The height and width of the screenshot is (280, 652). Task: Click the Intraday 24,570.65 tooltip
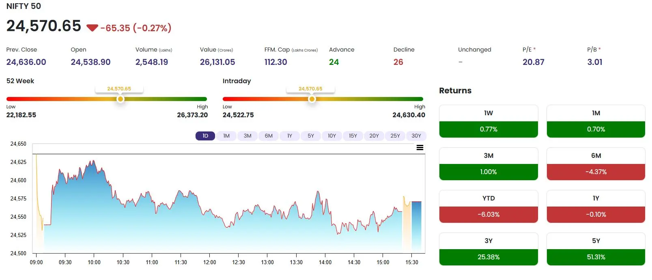[310, 88]
